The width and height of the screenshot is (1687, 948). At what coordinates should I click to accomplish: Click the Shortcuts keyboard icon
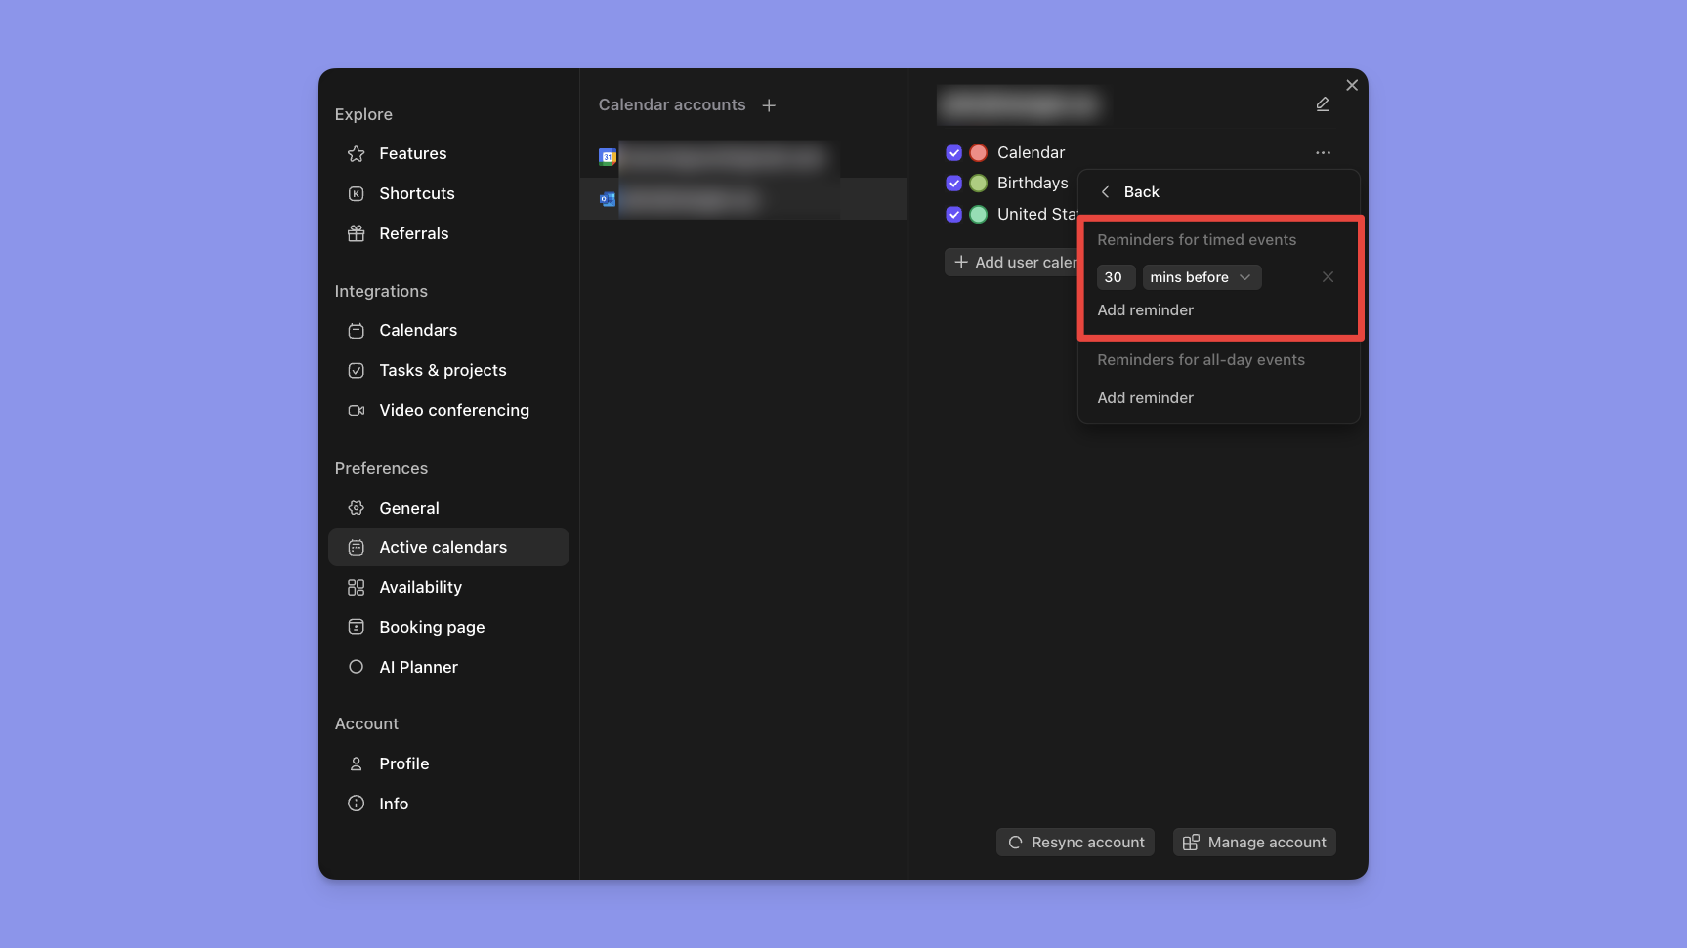click(357, 193)
